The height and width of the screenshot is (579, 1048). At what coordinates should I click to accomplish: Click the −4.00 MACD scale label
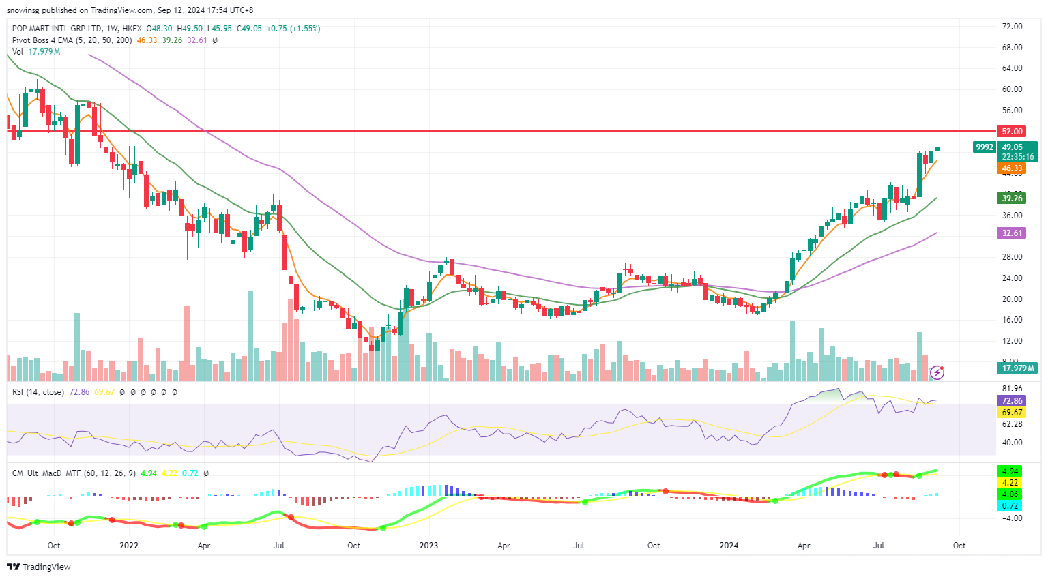click(1012, 518)
